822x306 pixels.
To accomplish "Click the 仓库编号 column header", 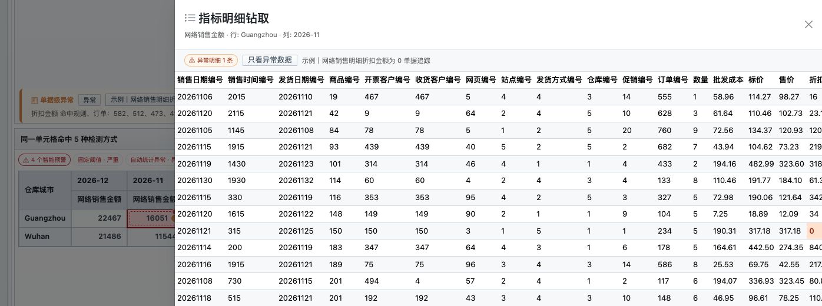I will point(602,80).
